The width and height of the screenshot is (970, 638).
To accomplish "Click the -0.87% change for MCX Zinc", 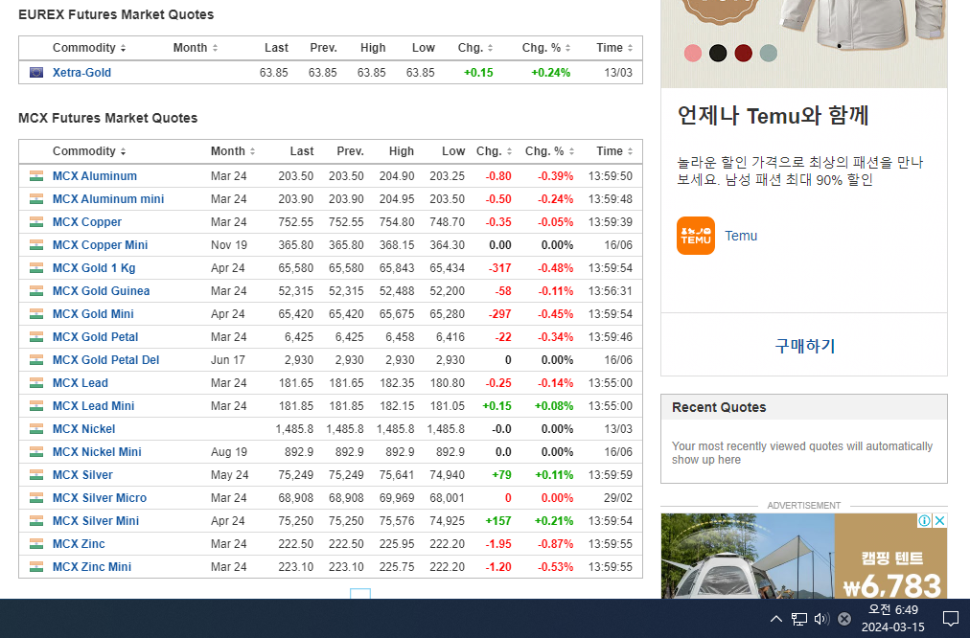I will click(556, 544).
